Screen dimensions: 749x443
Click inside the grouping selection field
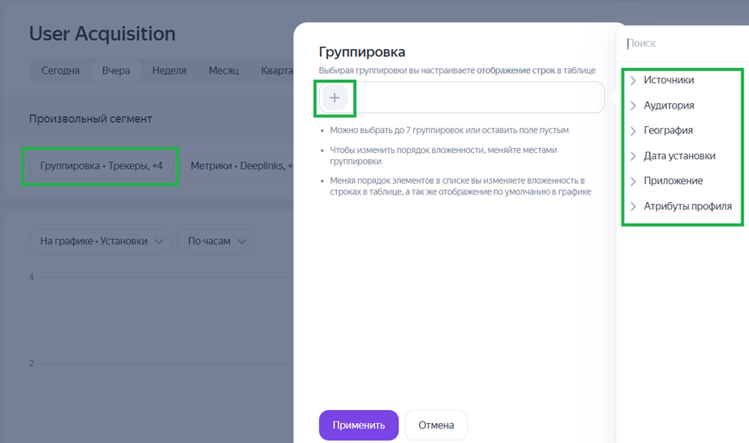477,98
